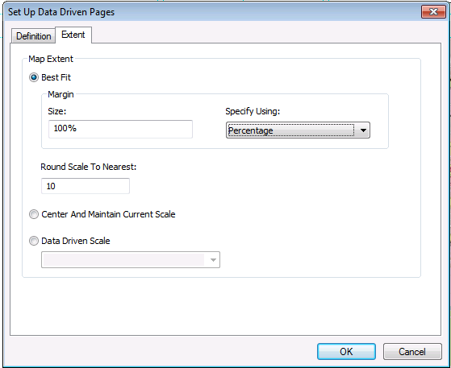Dismiss the dialog with Cancel
Image resolution: width=451 pixels, height=368 pixels.
pos(412,351)
